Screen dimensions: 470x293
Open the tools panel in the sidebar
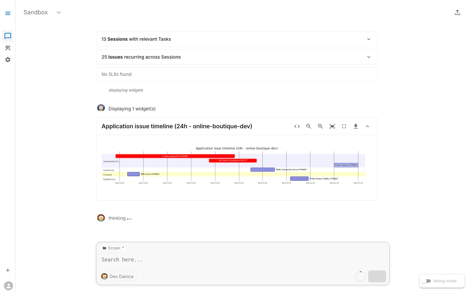click(x=8, y=48)
